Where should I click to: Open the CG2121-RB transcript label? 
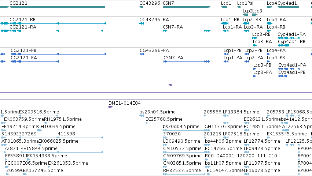pos(22,20)
